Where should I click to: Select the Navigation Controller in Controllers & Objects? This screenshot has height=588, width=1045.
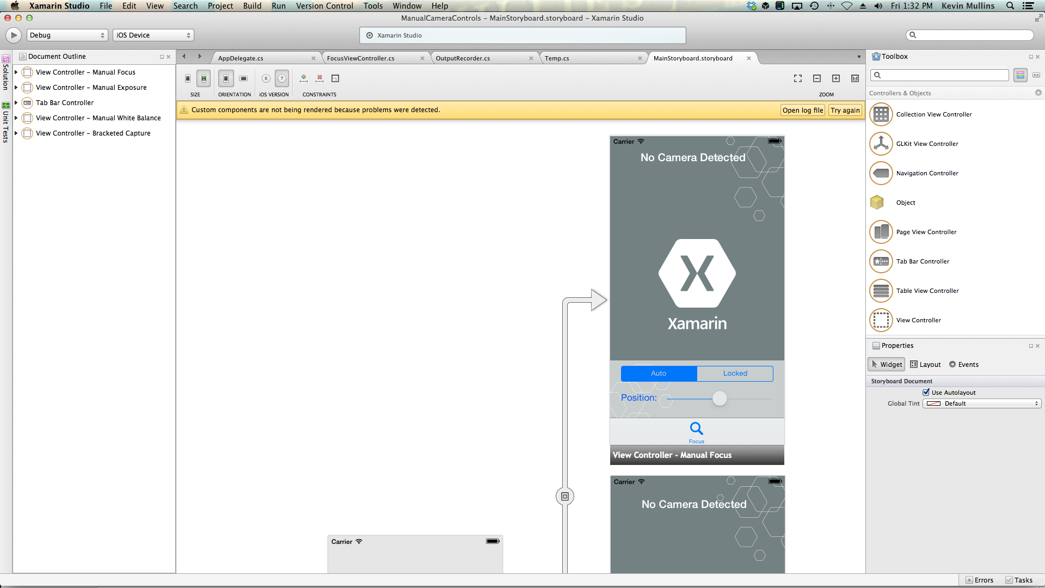[927, 173]
